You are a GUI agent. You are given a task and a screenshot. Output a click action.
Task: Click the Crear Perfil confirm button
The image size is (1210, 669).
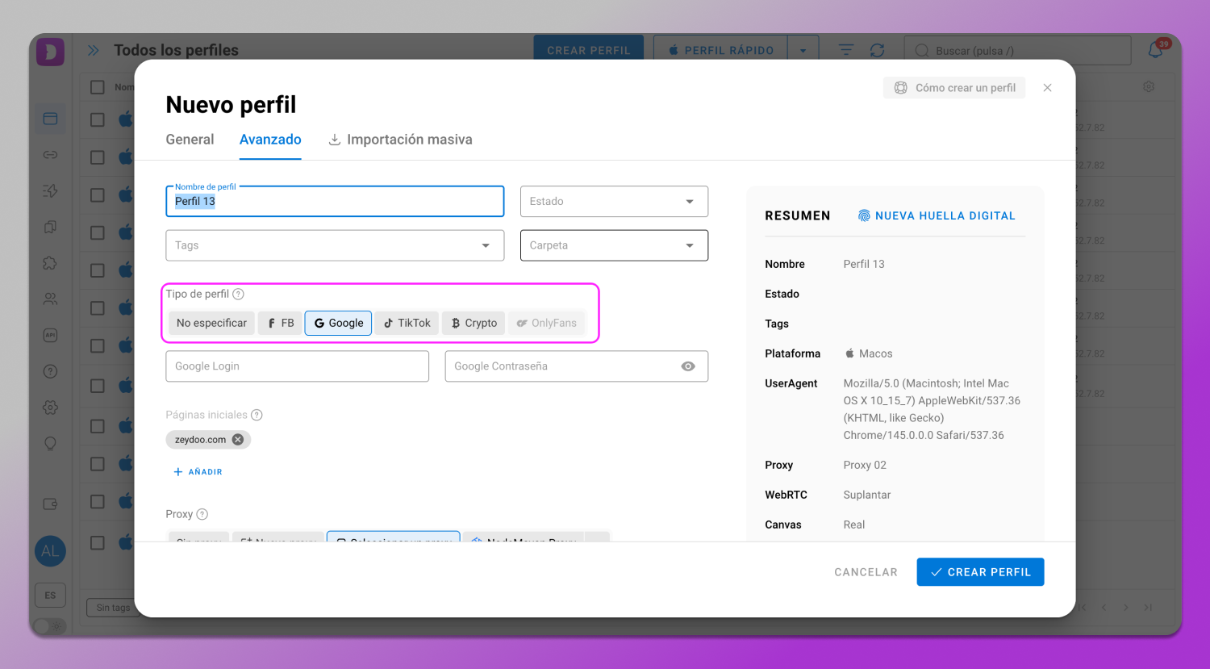click(x=980, y=572)
